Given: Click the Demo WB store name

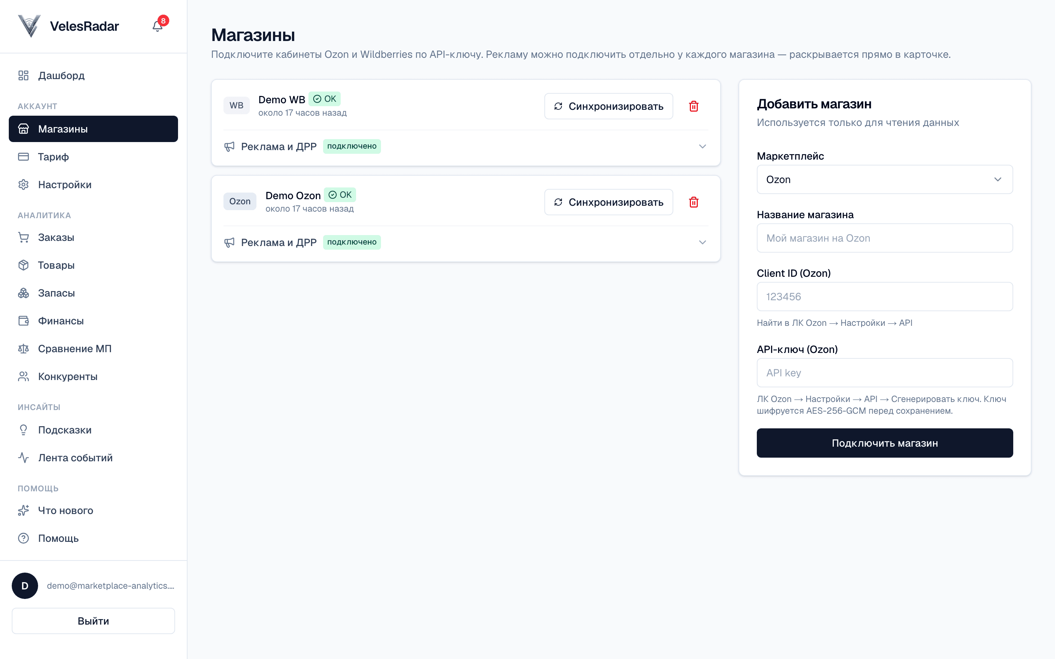Looking at the screenshot, I should 282,100.
